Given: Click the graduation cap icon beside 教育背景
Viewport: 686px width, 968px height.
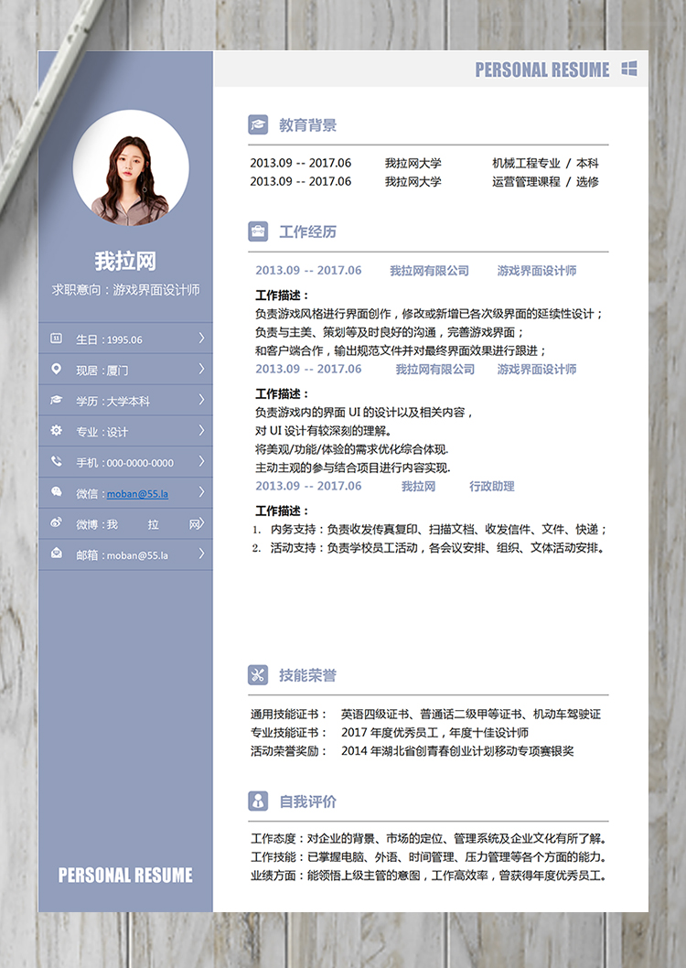Looking at the screenshot, I should coord(258,124).
